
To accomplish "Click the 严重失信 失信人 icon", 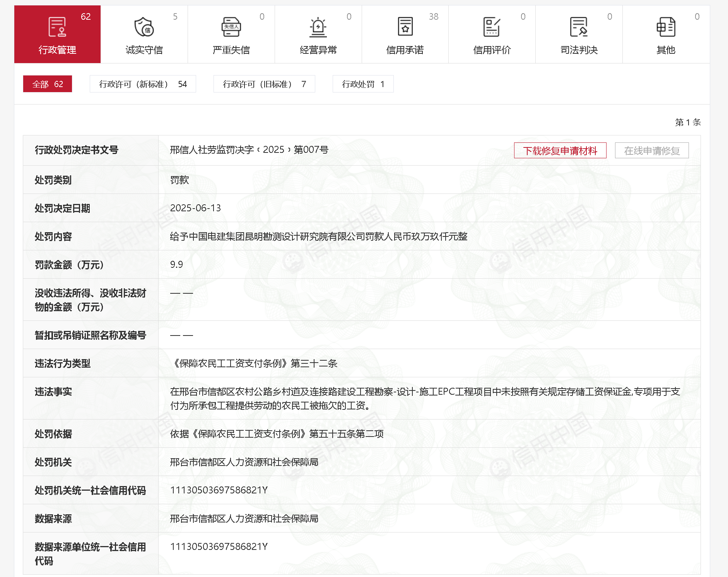I will coord(231,27).
